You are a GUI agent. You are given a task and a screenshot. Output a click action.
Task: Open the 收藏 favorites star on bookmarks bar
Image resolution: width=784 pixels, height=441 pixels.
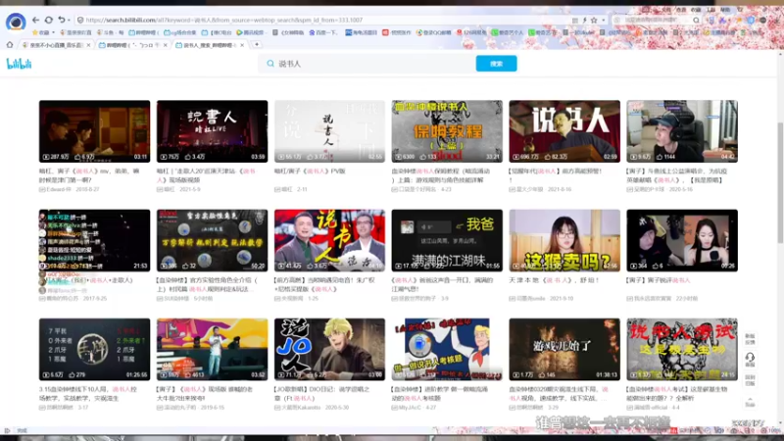pos(35,32)
